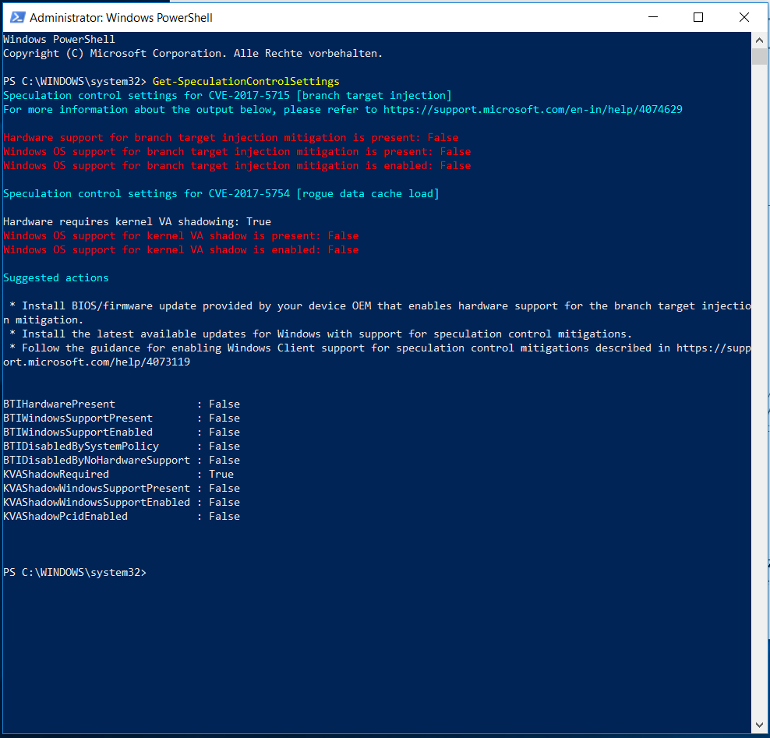
Task: Click the 'Administrator: Windows PowerShell' window title
Action: coord(121,18)
